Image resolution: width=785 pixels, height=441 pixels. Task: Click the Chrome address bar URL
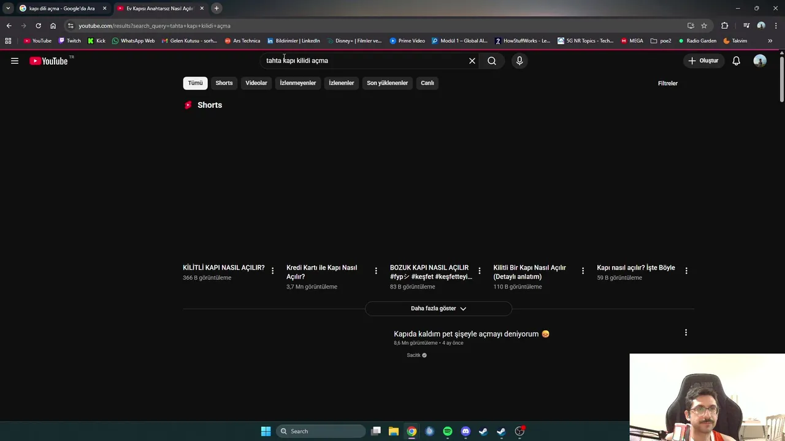pyautogui.click(x=155, y=26)
